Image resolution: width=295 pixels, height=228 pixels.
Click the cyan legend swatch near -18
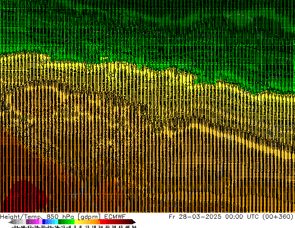pos(56,221)
